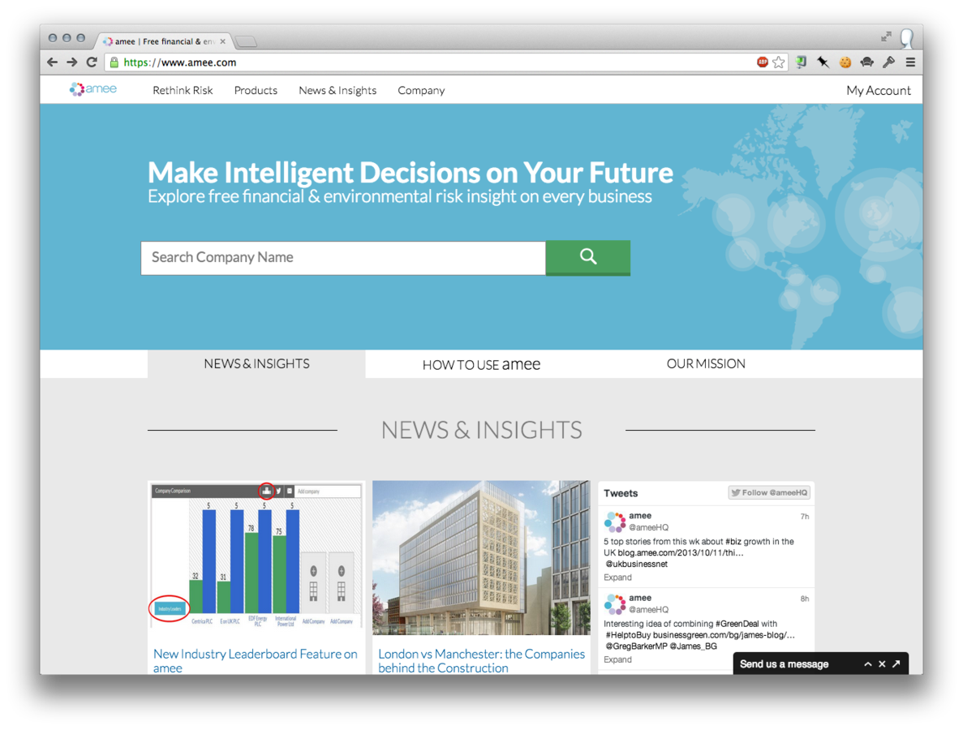Open a new tab with the blank tab button

click(x=247, y=41)
